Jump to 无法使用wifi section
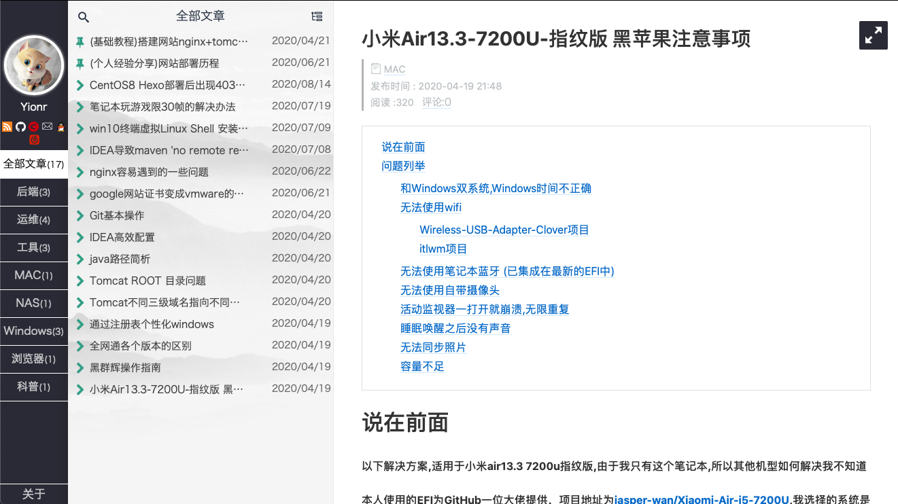Screen dimensions: 898x504 (431, 207)
